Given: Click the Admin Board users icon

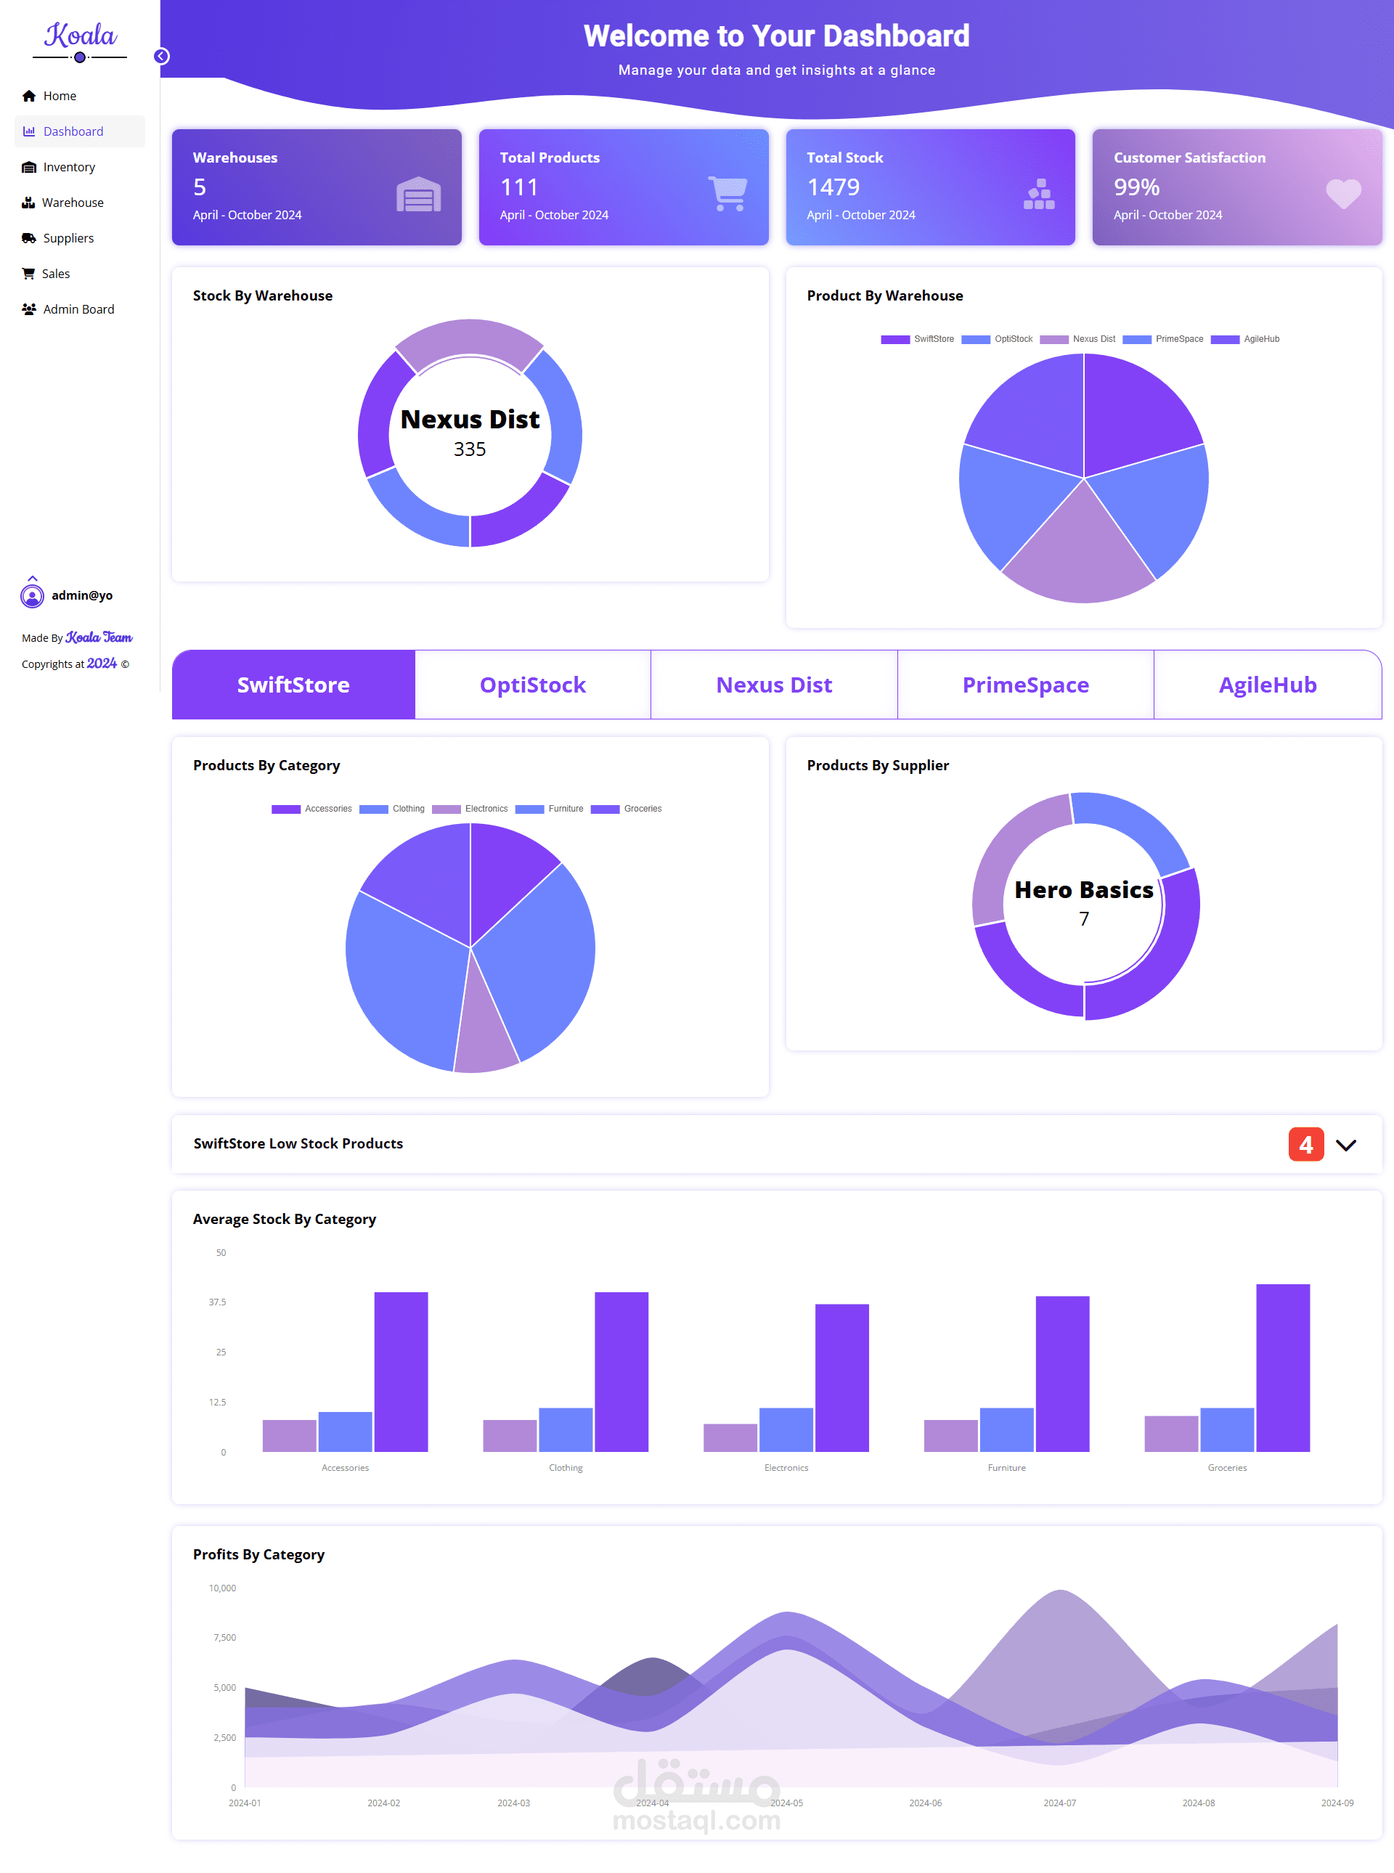Looking at the screenshot, I should coord(29,309).
